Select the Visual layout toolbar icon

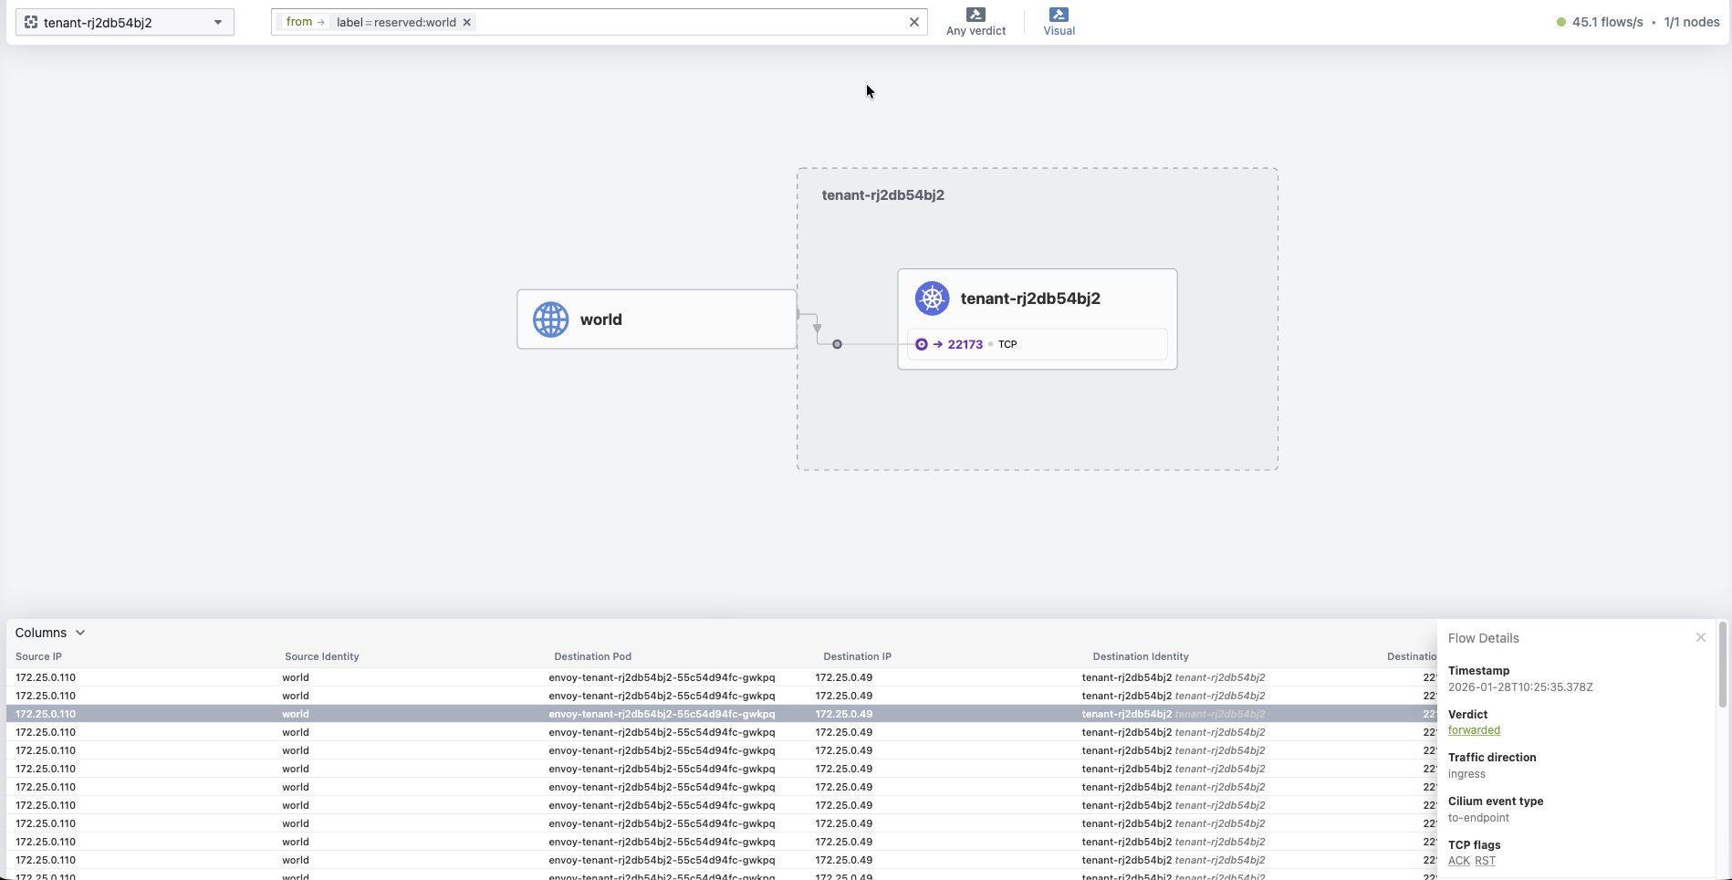click(1059, 14)
